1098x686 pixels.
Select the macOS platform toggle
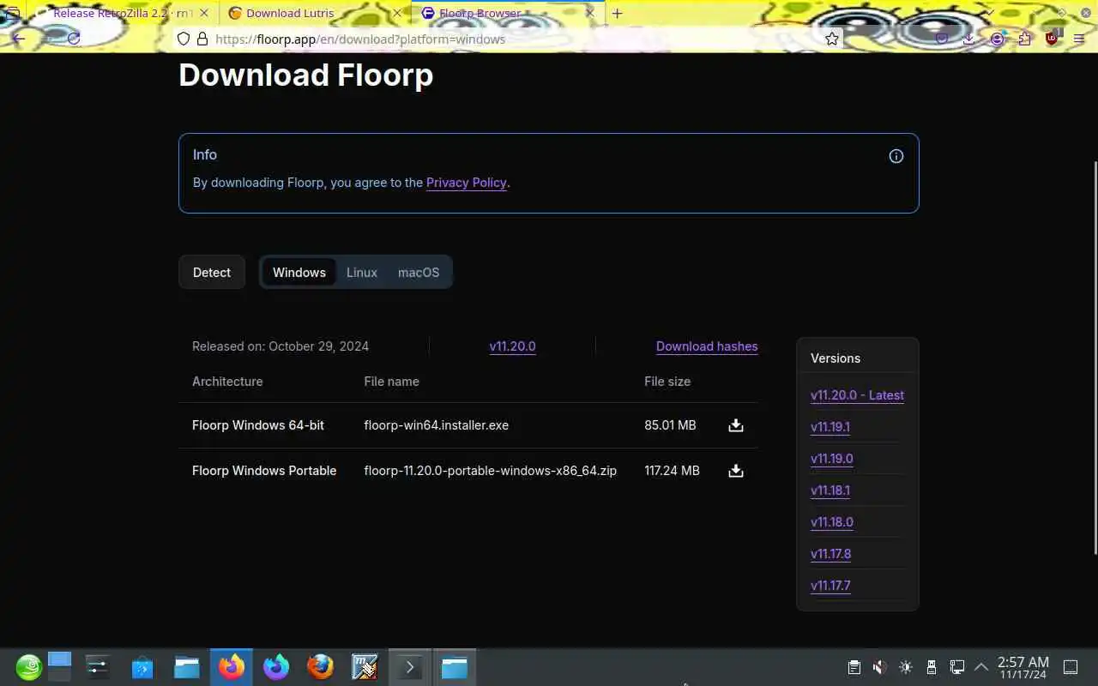[x=419, y=273]
